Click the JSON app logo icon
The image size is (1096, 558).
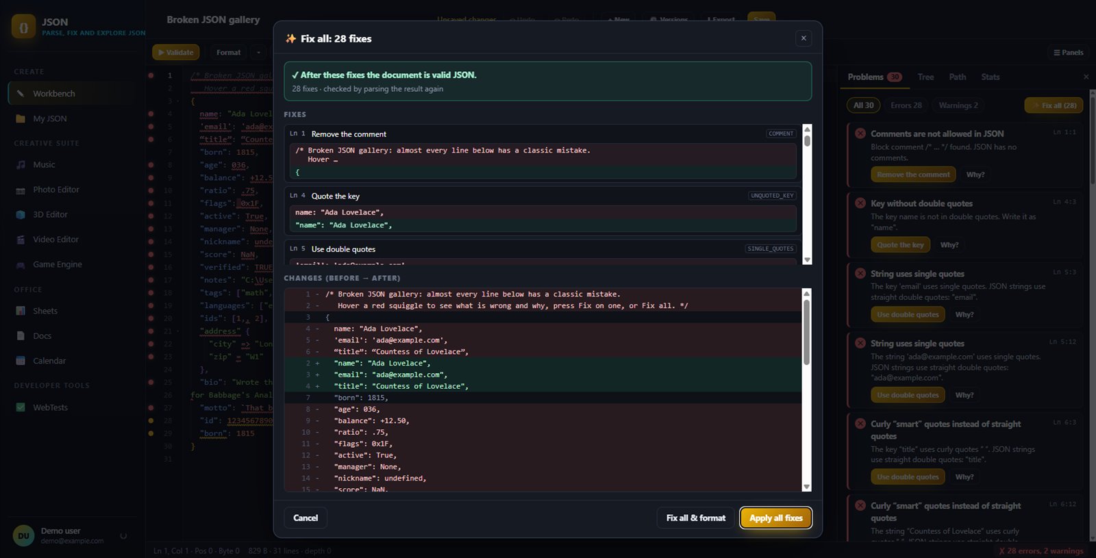pos(23,27)
